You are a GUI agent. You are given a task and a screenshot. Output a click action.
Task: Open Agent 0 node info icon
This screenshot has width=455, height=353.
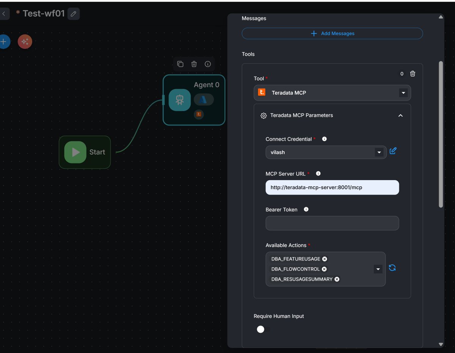click(x=208, y=64)
